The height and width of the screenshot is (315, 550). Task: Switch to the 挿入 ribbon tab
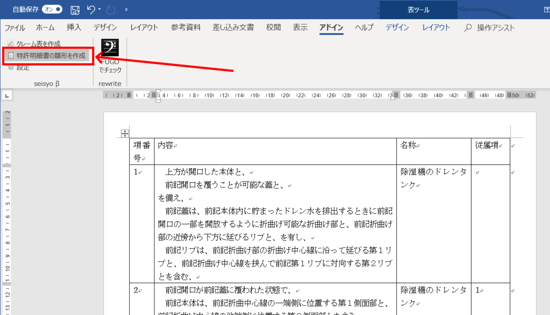(74, 27)
